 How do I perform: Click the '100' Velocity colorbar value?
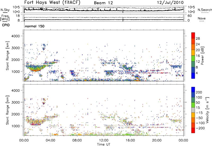(x=199, y=98)
